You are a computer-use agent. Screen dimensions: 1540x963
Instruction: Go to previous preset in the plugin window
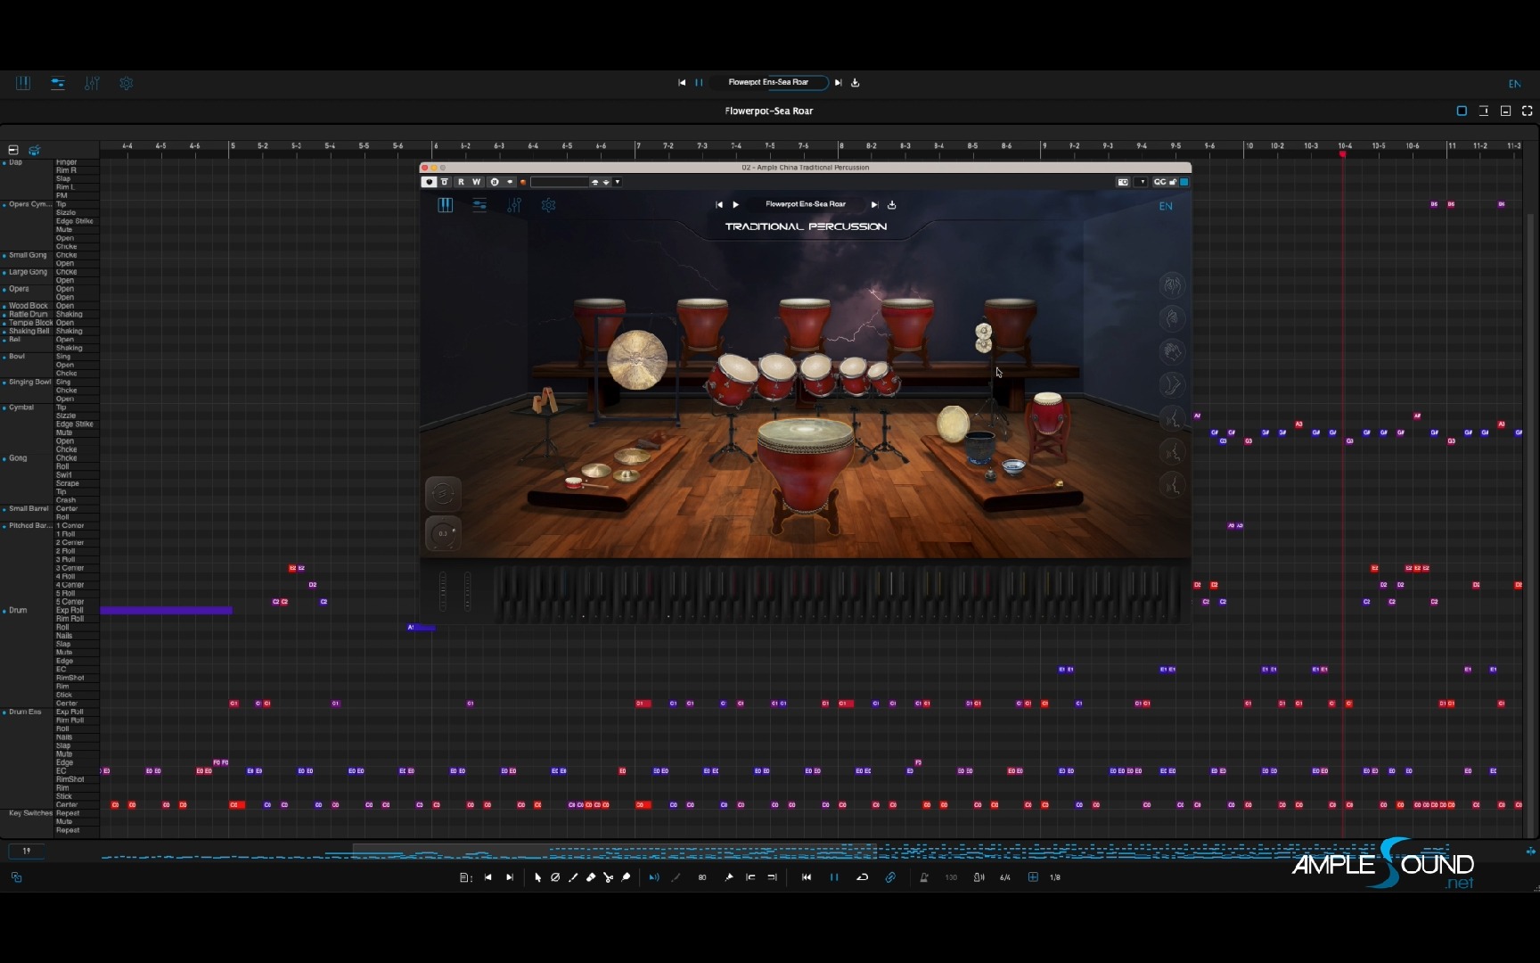719,204
